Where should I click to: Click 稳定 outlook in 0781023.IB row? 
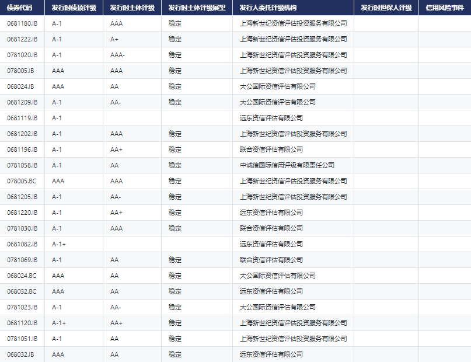175,307
